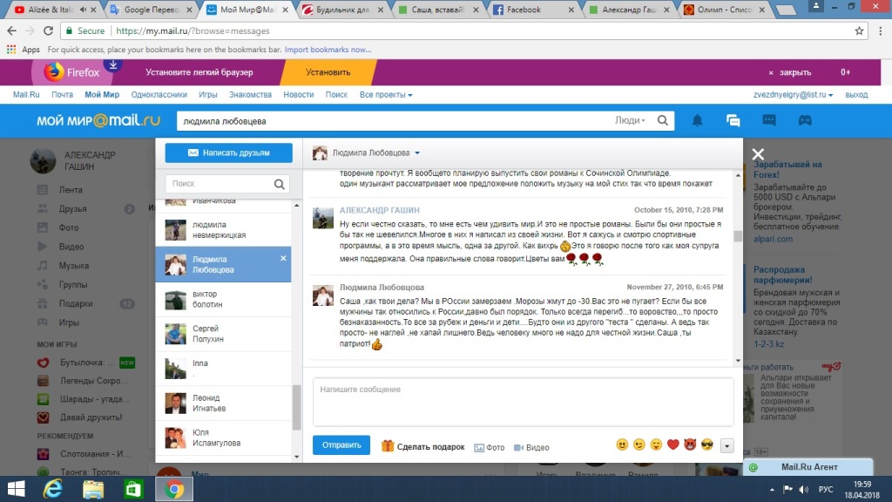Select contact Леонид Игнатьев
892x502 pixels.
coord(224,403)
